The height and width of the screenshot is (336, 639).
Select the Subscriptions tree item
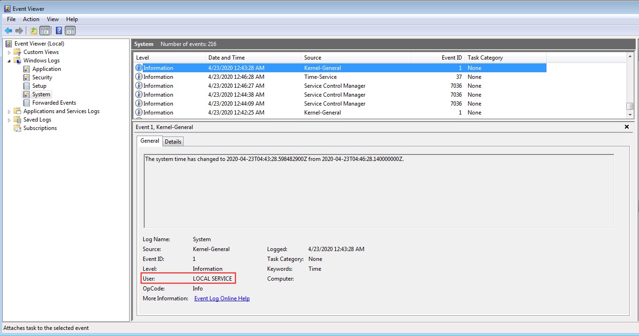pyautogui.click(x=40, y=128)
